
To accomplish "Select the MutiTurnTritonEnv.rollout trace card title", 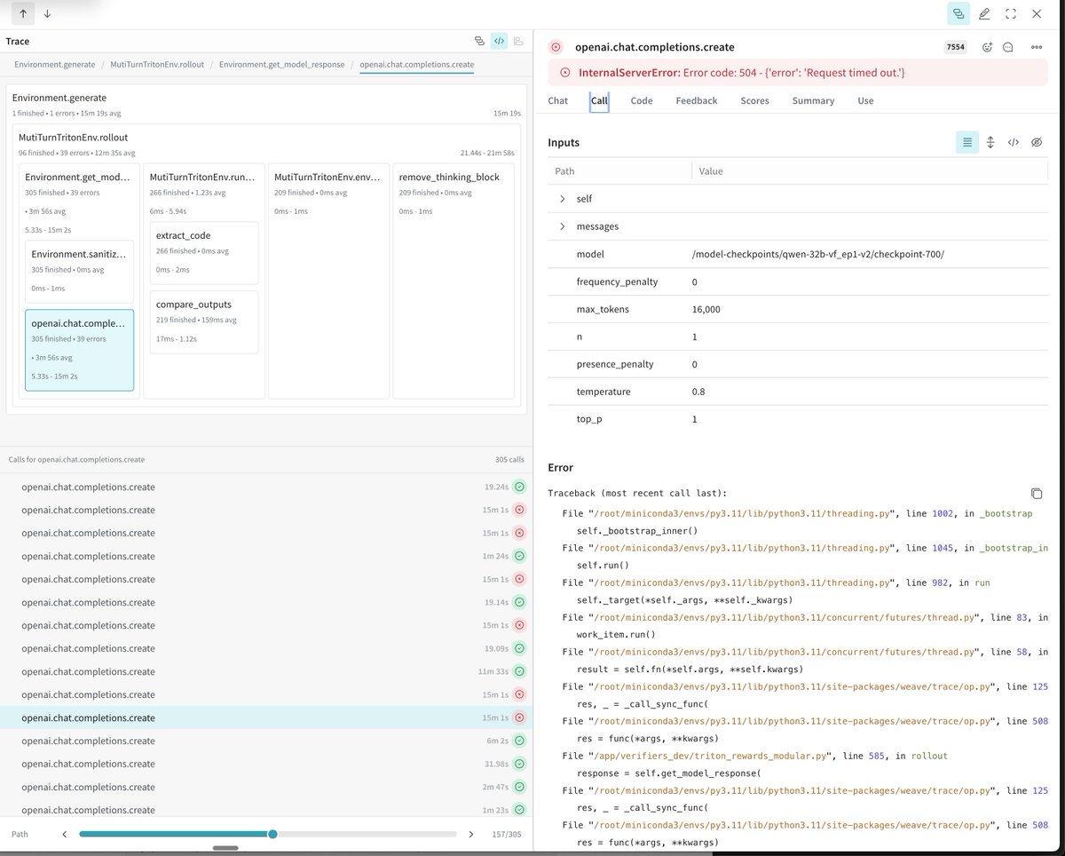I will pyautogui.click(x=74, y=138).
